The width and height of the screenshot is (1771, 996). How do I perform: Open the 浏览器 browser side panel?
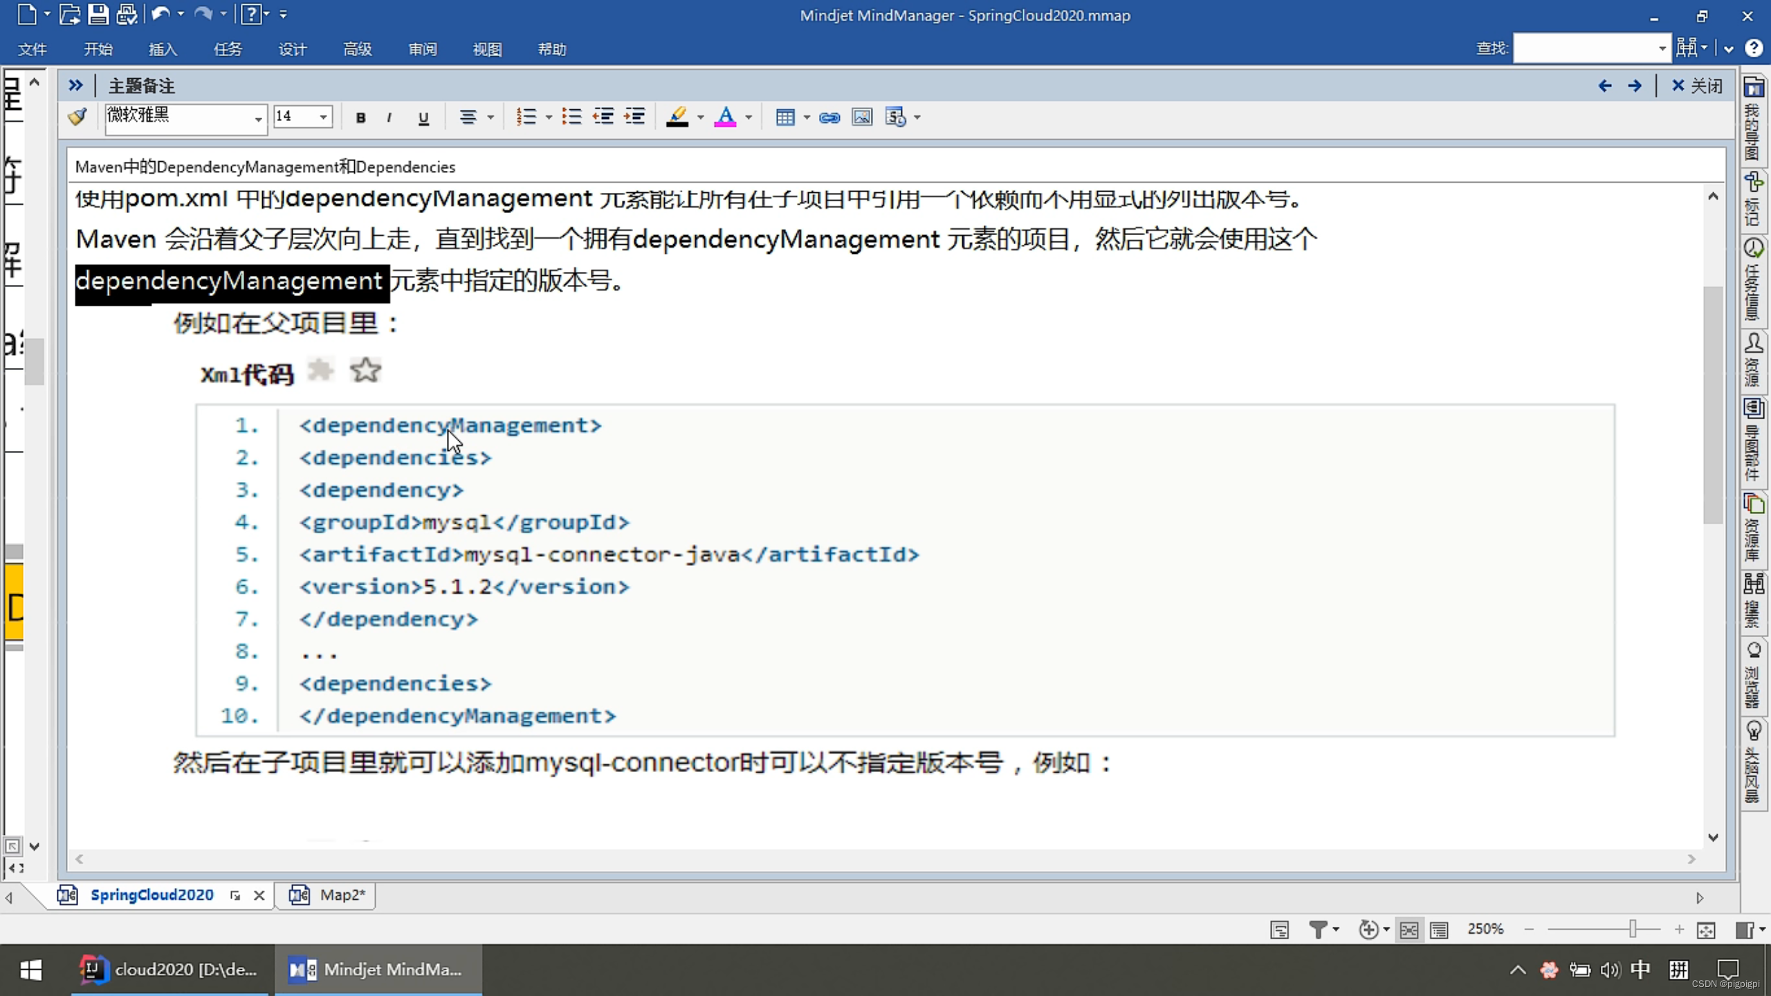point(1754,676)
